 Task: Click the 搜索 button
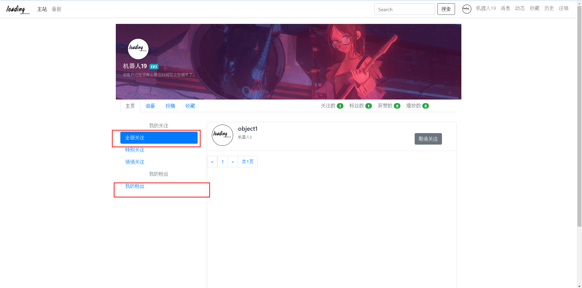click(446, 9)
